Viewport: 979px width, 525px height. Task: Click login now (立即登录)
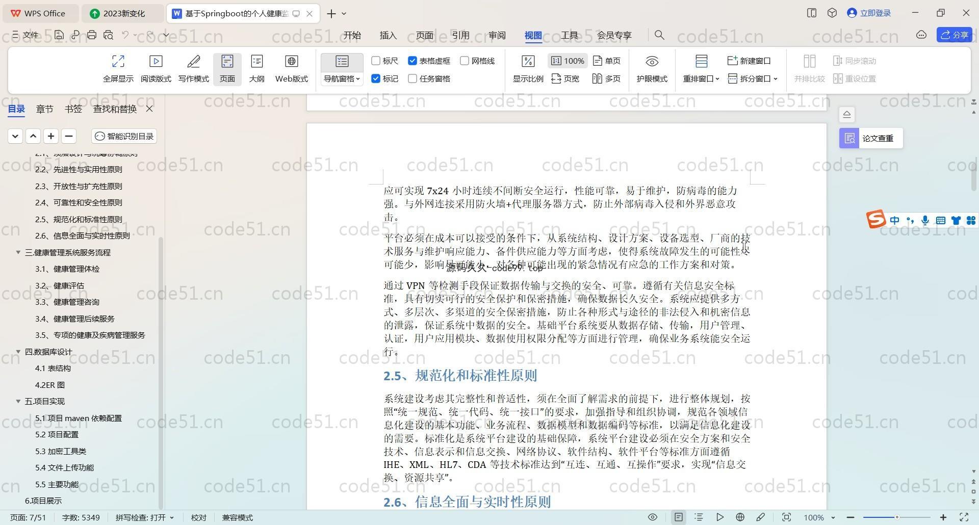869,13
